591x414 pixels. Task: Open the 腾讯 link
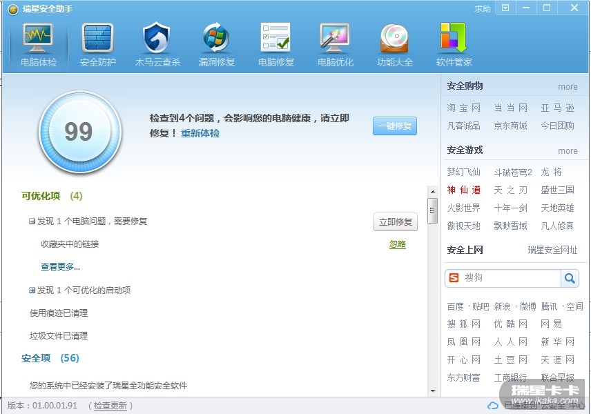tap(549, 306)
